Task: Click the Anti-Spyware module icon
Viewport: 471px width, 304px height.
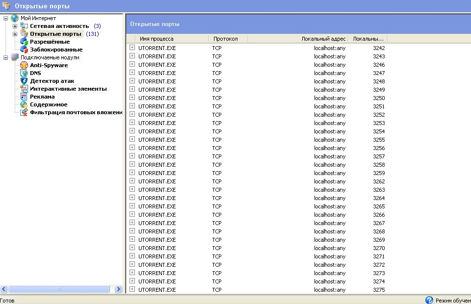Action: [x=24, y=65]
